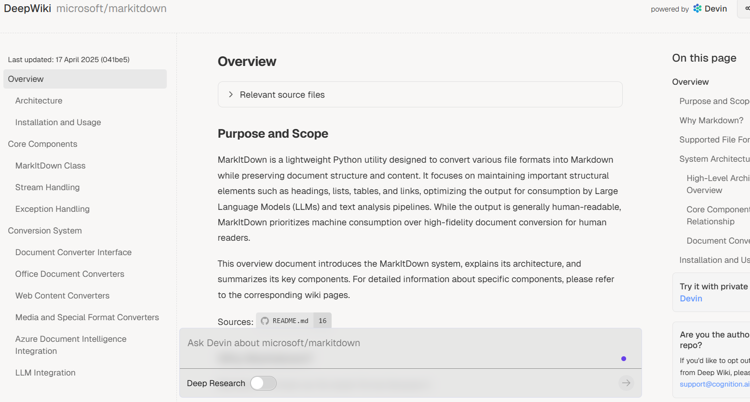Open the README.md source reference
The height and width of the screenshot is (402, 750).
[x=290, y=321]
